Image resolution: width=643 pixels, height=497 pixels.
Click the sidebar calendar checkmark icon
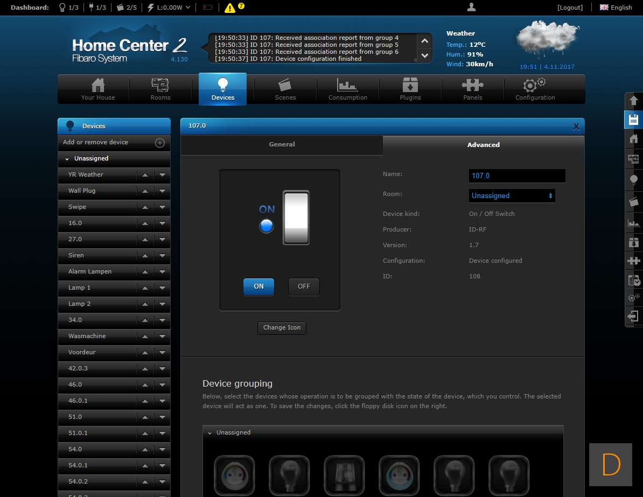click(633, 281)
